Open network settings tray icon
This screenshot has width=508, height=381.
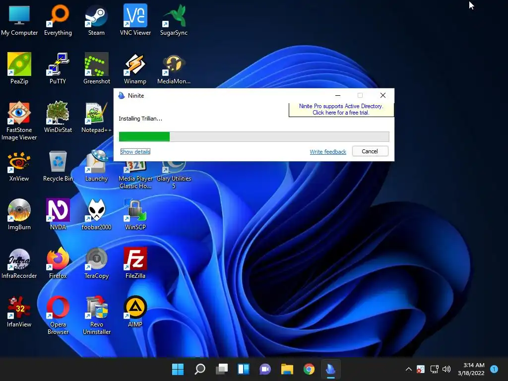coord(434,369)
